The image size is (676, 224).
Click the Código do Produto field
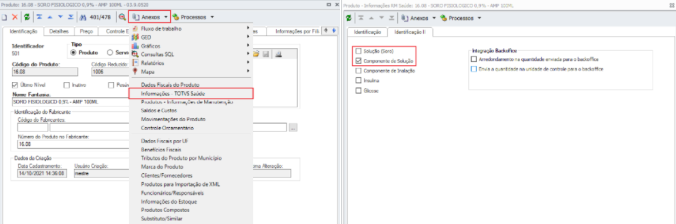(45, 71)
